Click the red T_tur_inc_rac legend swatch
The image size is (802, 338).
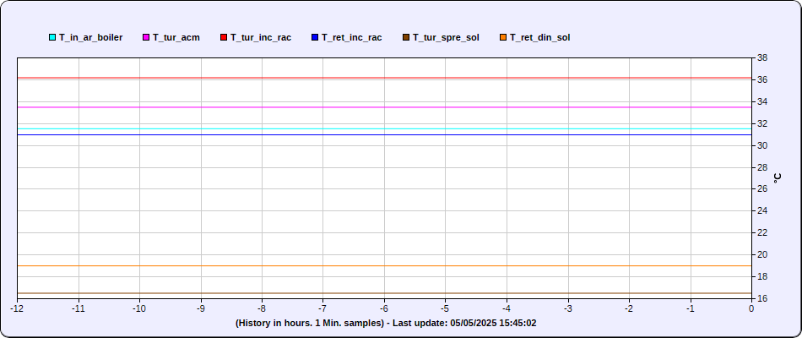(224, 38)
